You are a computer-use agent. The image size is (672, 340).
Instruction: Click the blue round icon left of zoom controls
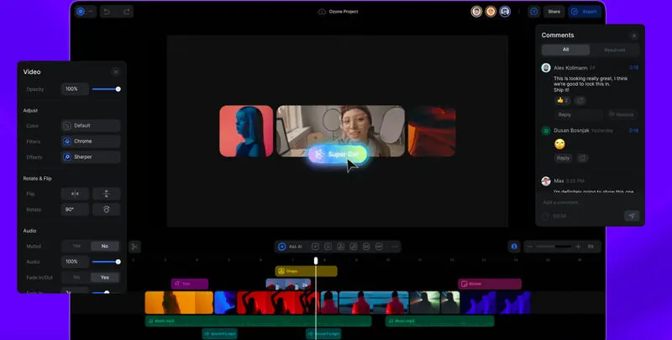514,247
